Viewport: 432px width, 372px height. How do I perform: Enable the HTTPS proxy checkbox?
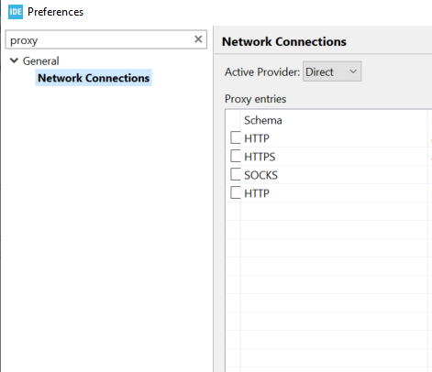(x=236, y=156)
